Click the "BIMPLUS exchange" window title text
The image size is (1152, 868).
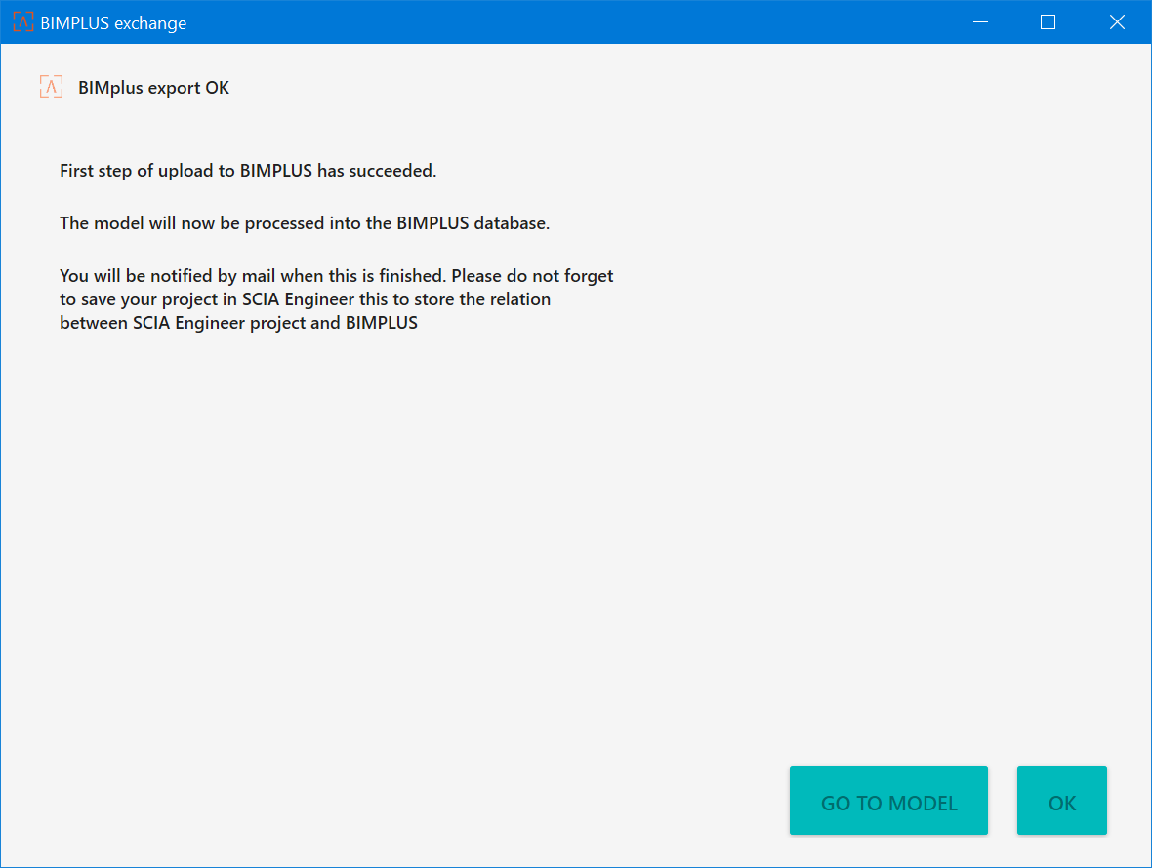point(113,23)
